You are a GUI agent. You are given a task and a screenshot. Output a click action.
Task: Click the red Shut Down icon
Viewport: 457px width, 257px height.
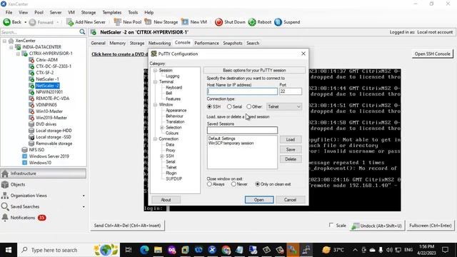click(x=219, y=22)
